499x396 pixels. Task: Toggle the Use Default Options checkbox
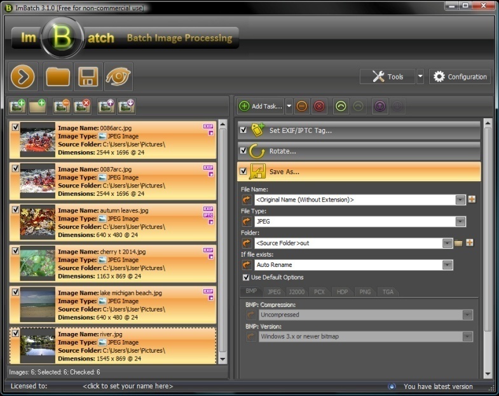[246, 277]
